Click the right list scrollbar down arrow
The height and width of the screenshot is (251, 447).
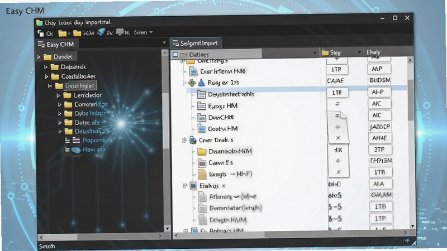(412, 226)
